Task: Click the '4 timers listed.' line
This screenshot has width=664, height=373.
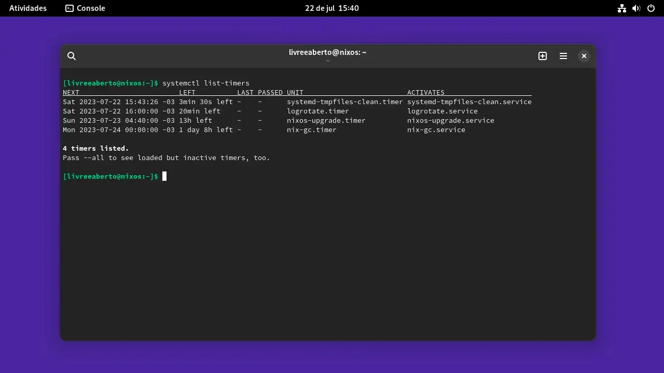Action: [96, 149]
